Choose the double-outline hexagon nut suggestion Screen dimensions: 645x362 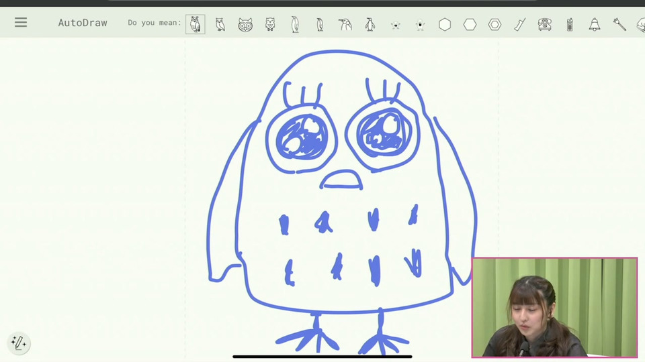pyautogui.click(x=495, y=25)
